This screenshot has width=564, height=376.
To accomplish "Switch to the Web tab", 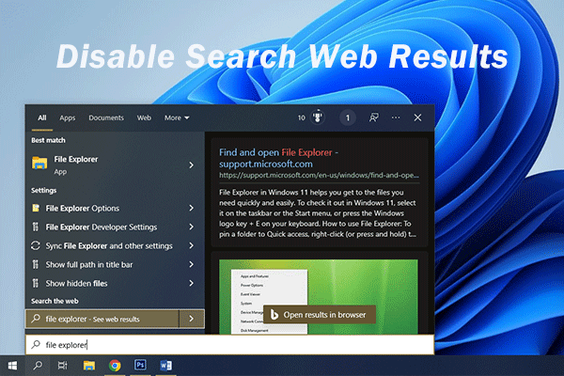I will click(144, 117).
